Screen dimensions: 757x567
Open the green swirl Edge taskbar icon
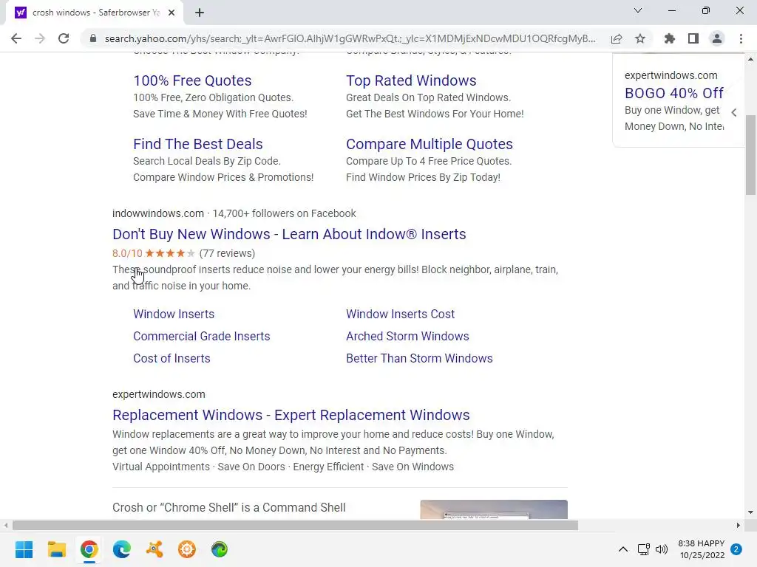pos(220,549)
